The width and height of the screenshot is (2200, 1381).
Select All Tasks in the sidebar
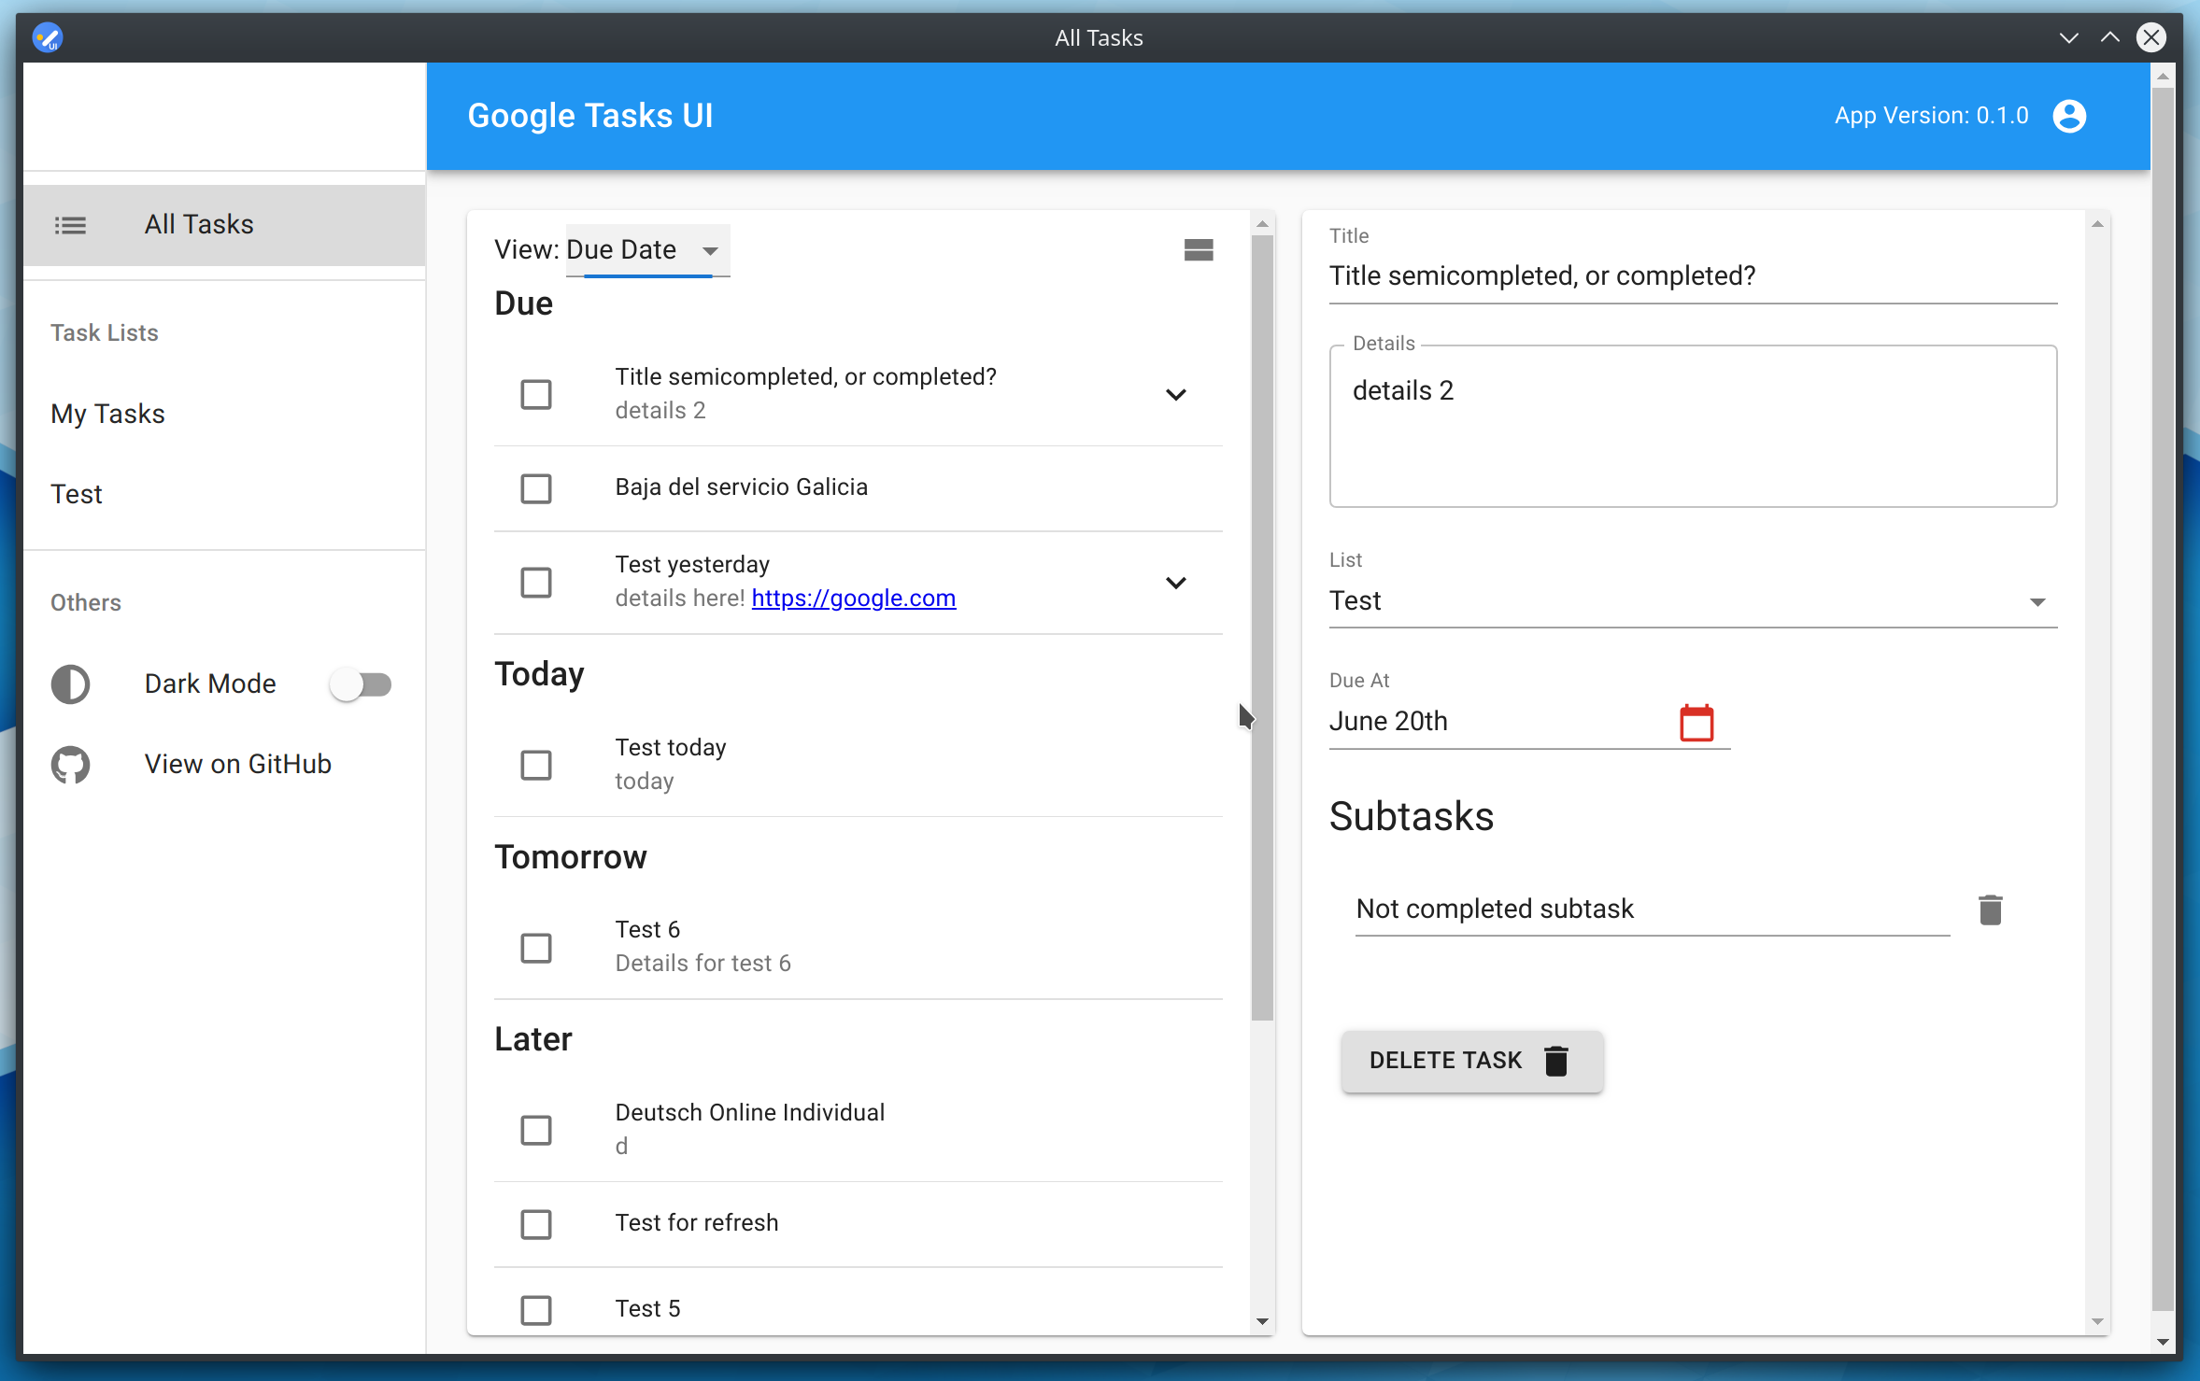click(224, 225)
